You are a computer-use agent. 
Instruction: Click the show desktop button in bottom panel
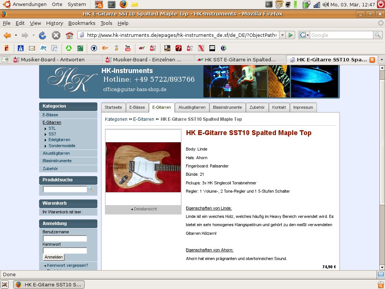click(5, 284)
